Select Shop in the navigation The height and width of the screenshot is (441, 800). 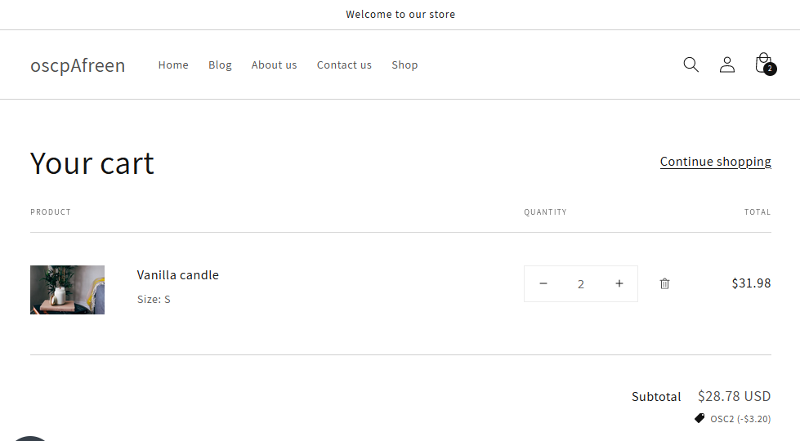404,65
